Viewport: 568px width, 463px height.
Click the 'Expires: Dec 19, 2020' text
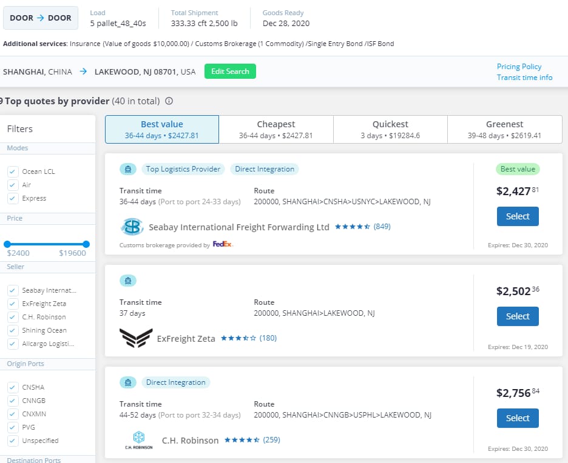[518, 347]
